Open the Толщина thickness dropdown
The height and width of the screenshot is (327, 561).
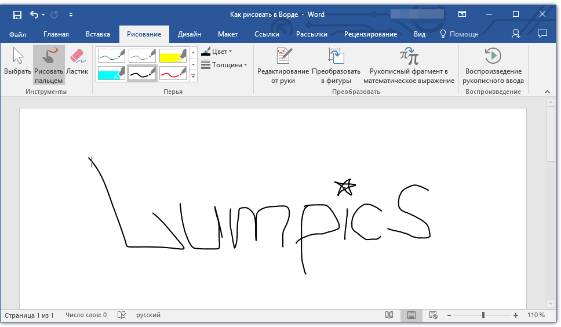tap(224, 65)
